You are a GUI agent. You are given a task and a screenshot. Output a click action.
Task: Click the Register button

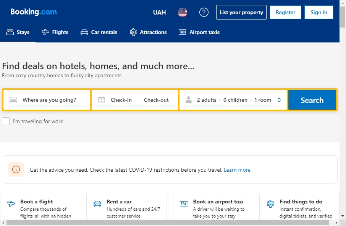tap(285, 12)
